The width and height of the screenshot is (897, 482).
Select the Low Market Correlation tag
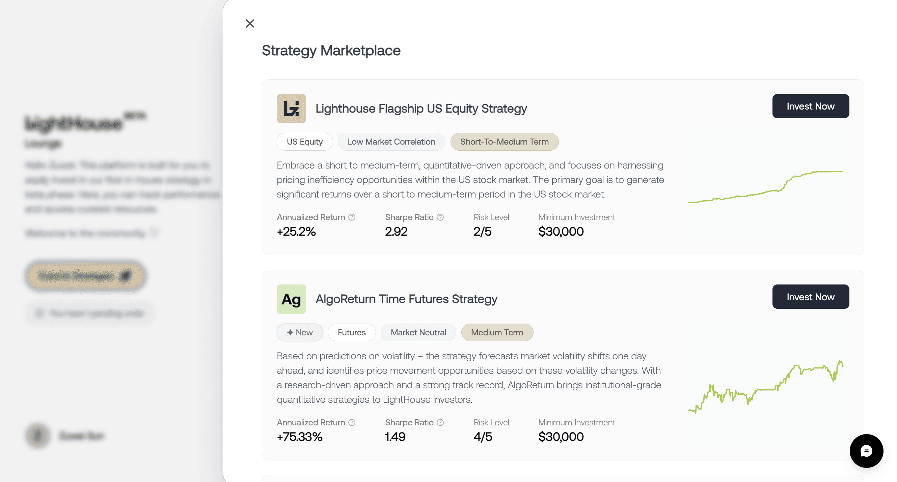(x=391, y=142)
